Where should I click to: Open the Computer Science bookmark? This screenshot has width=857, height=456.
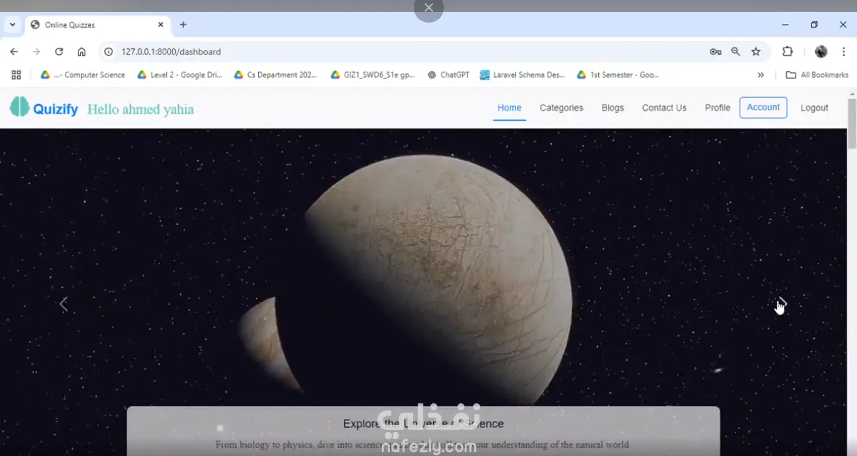click(x=83, y=75)
